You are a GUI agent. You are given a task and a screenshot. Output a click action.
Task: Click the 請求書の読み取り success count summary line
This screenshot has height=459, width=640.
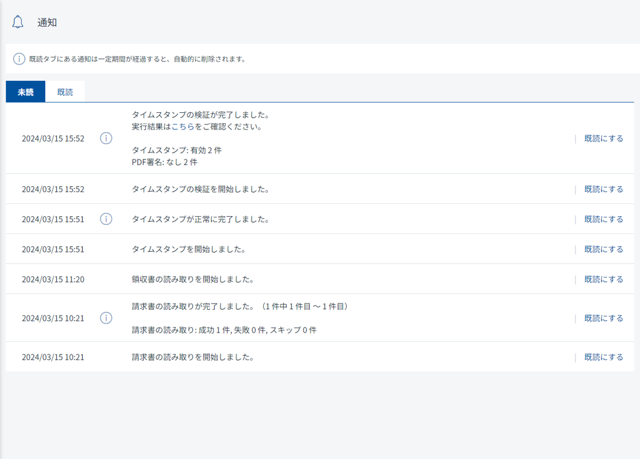tap(224, 330)
